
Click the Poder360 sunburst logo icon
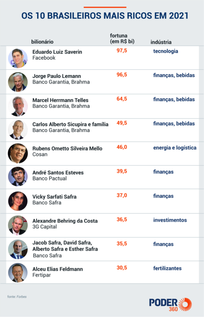point(185,305)
